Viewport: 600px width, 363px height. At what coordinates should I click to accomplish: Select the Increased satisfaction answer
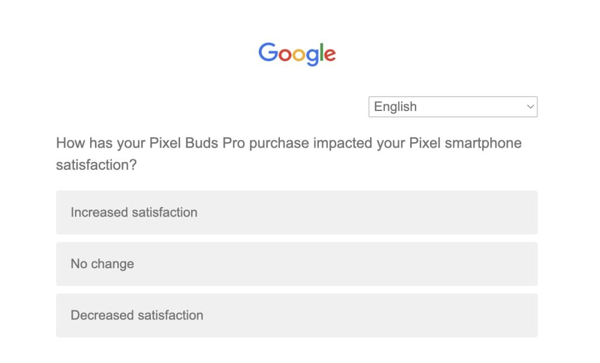click(x=297, y=212)
